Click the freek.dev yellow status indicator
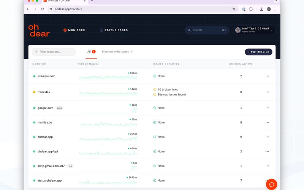304x190 pixels. pos(34,92)
